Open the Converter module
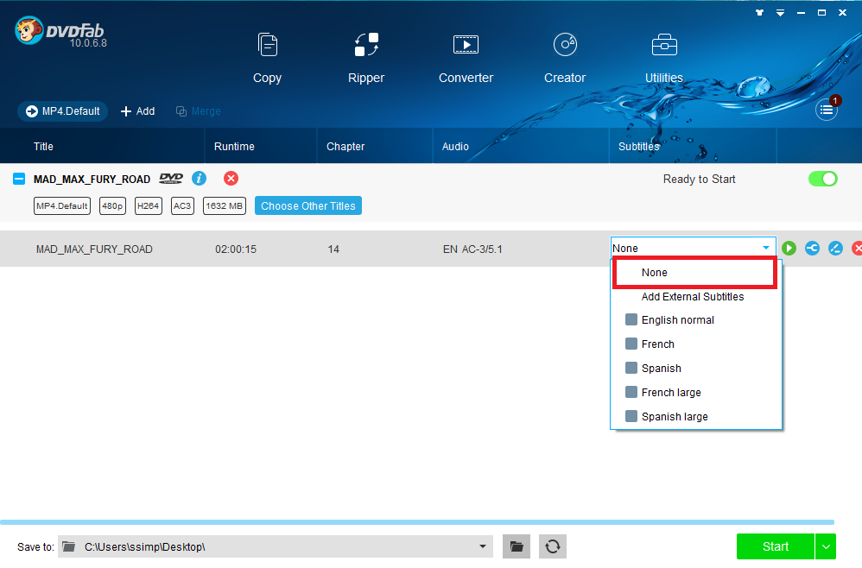 (x=466, y=58)
